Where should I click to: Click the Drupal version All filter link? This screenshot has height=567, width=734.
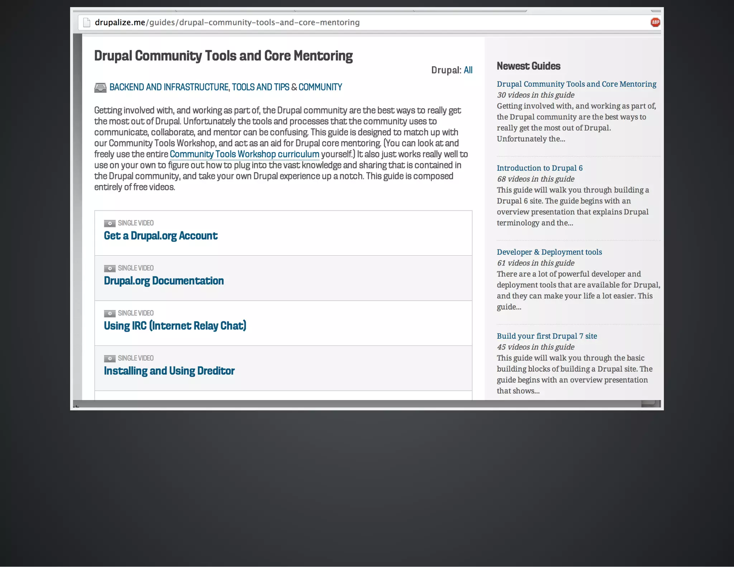click(468, 70)
